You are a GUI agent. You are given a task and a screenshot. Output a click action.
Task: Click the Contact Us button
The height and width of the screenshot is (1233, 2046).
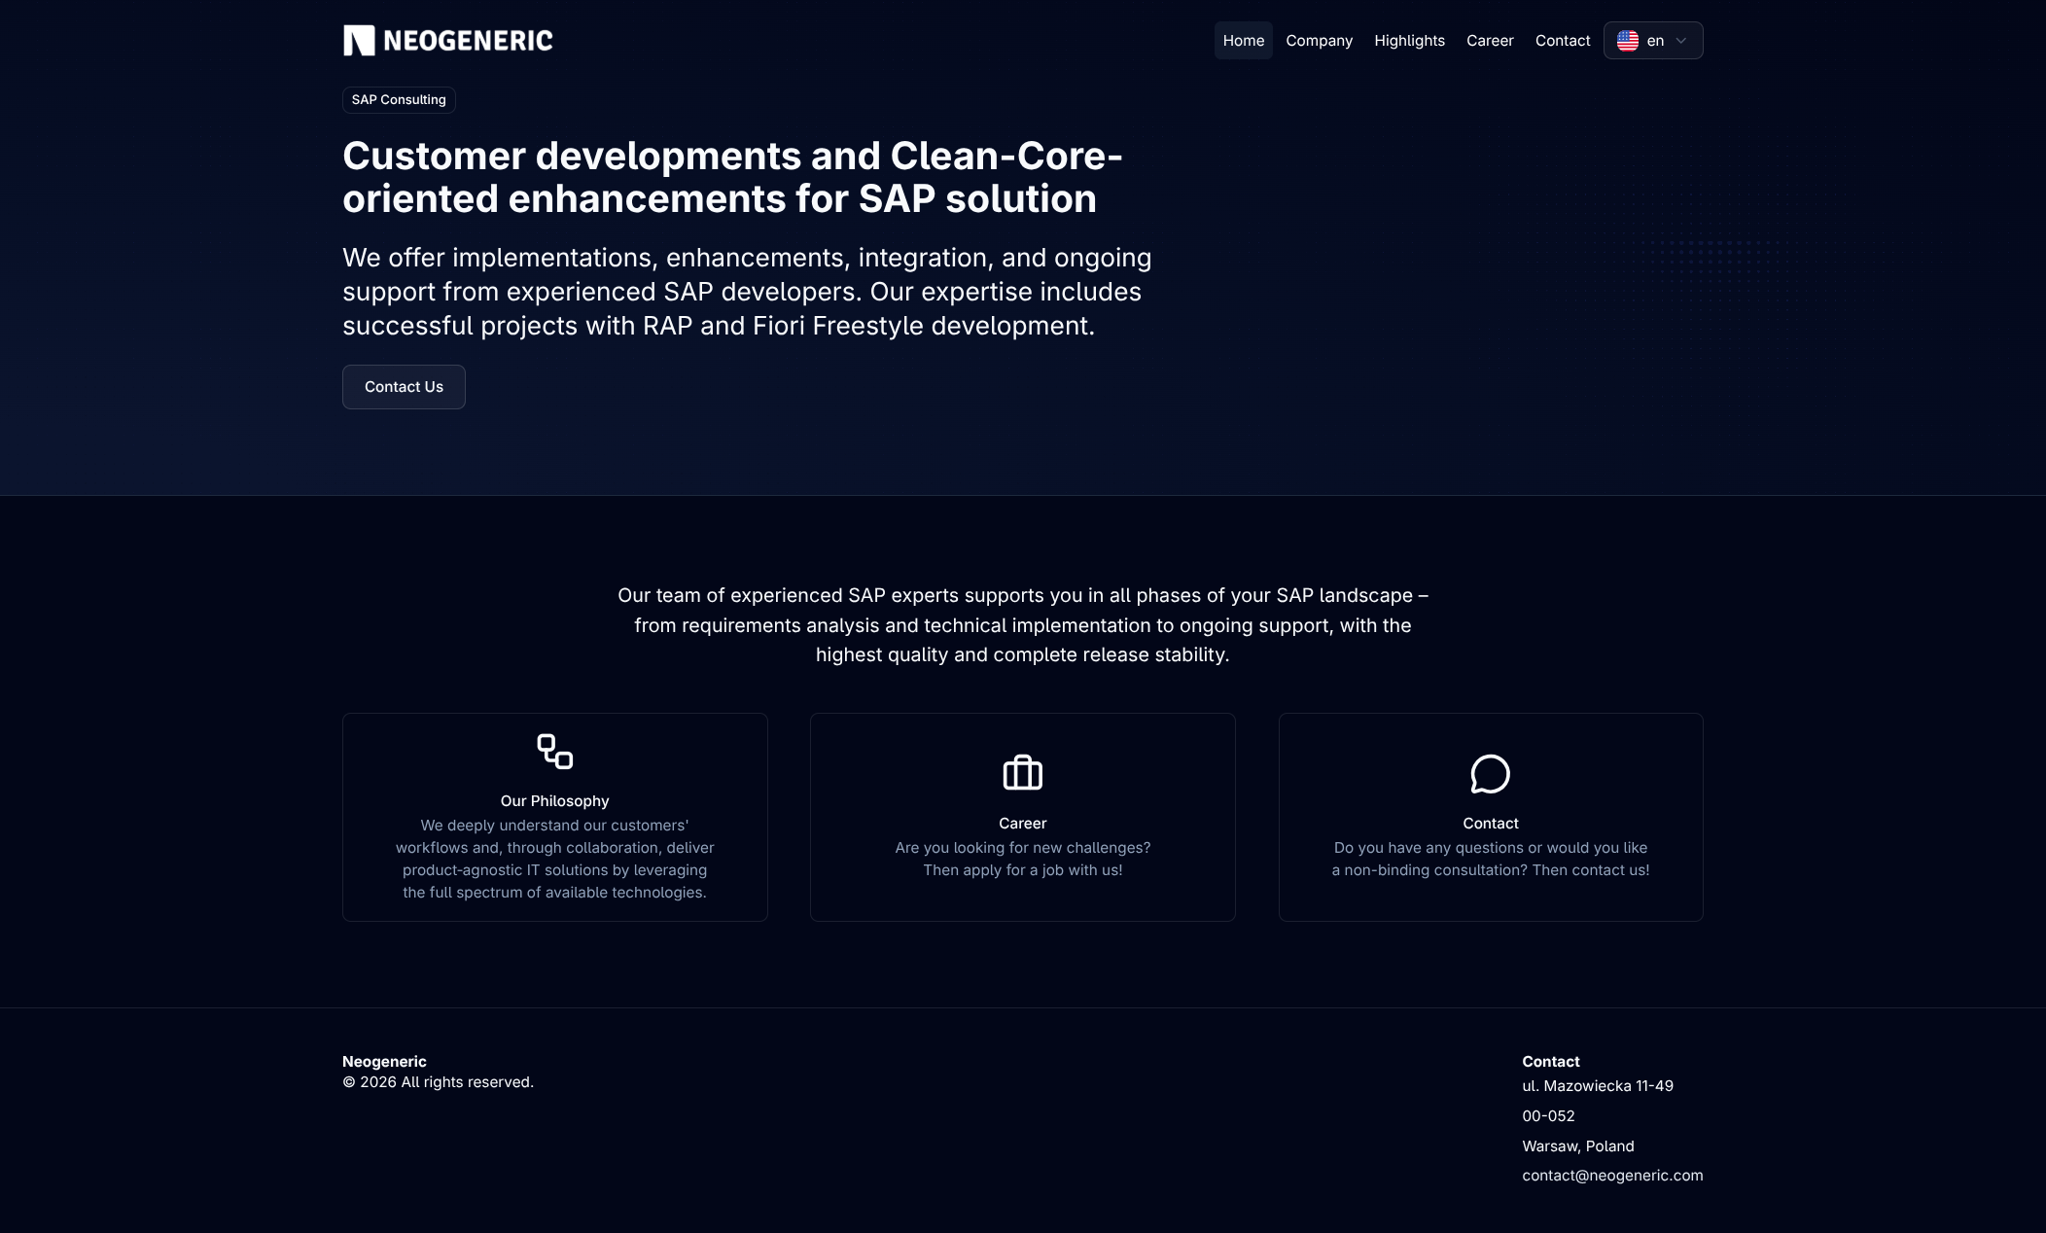pyautogui.click(x=404, y=387)
